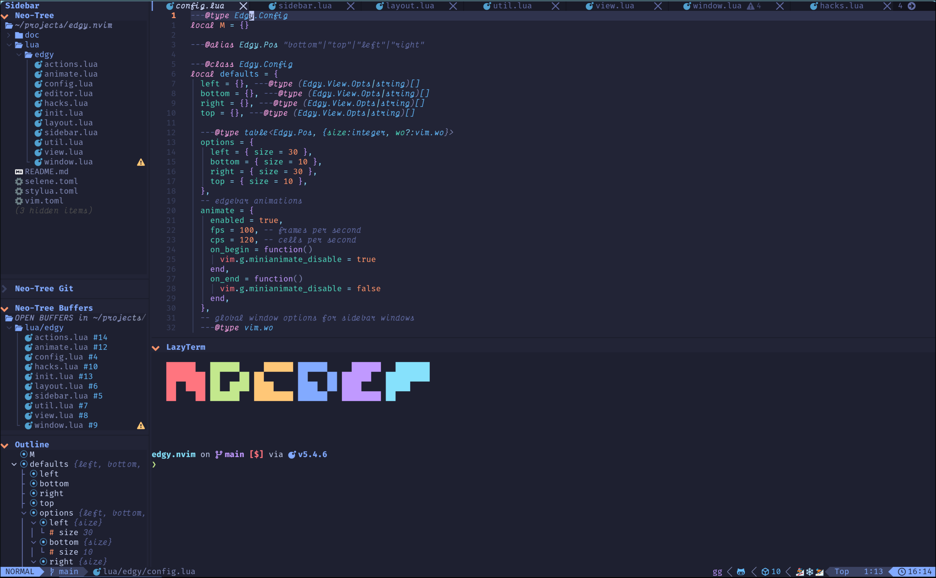This screenshot has width=936, height=578.
Task: Click the git branch icon in the statusline
Action: (52, 572)
